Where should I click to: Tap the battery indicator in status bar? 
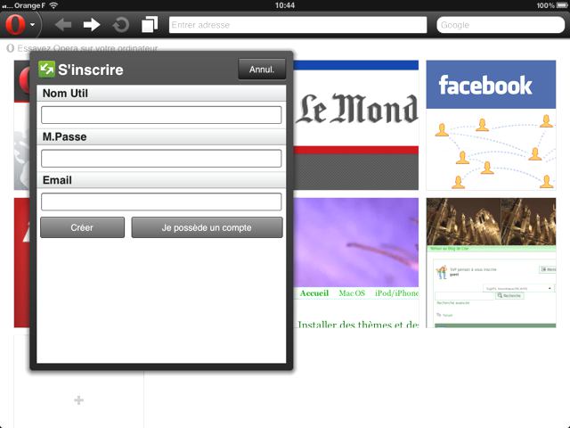tap(560, 5)
